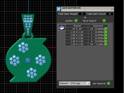Click the round diamond gem thumbnail

pos(62,28)
